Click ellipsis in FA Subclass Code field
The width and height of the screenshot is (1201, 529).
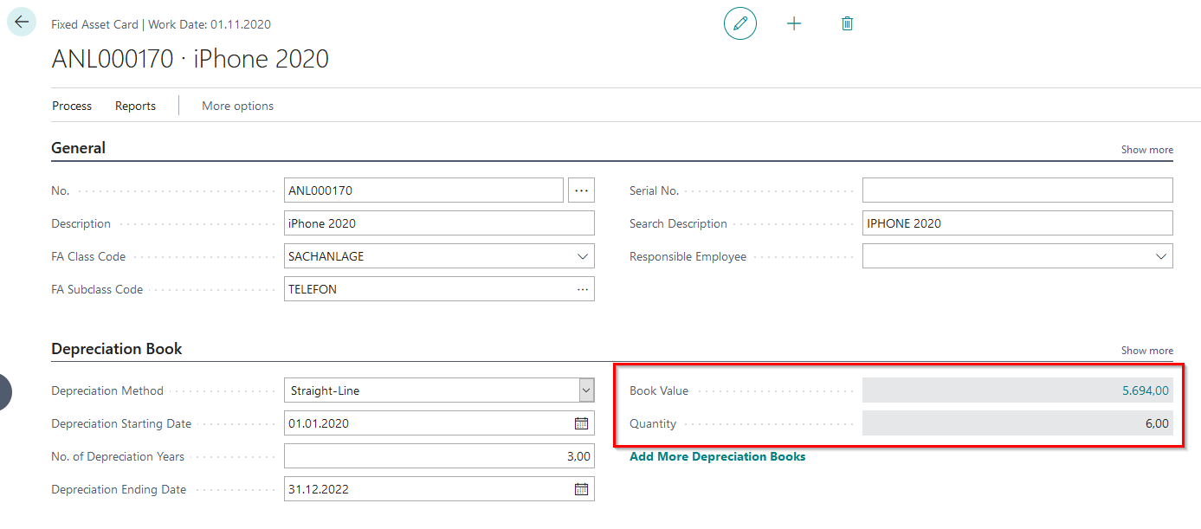583,289
